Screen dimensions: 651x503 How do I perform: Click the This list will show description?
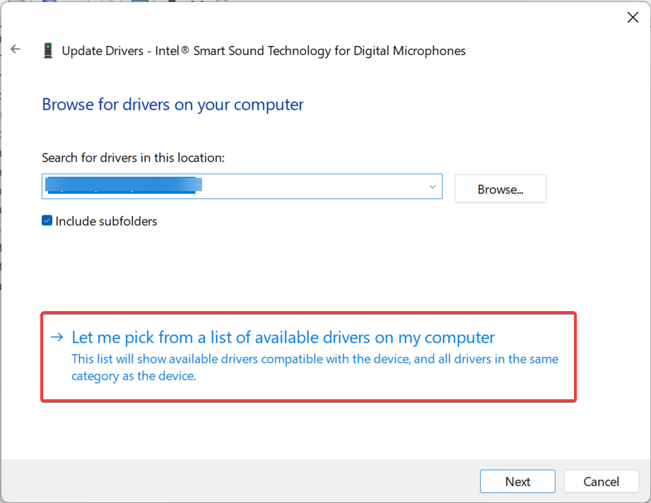[x=315, y=368]
